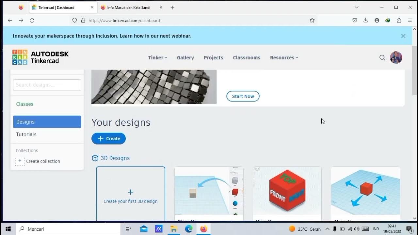
Task: Click the Firefox taskbar icon
Action: (204, 229)
